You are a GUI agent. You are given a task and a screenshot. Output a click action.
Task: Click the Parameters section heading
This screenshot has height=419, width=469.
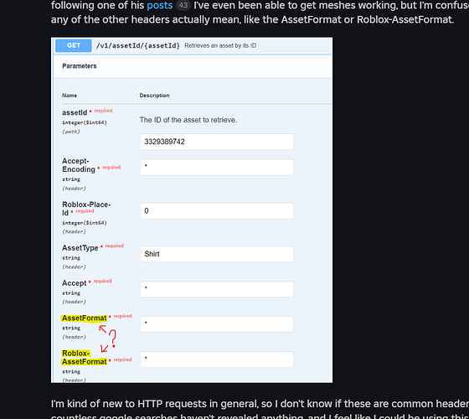pos(80,66)
